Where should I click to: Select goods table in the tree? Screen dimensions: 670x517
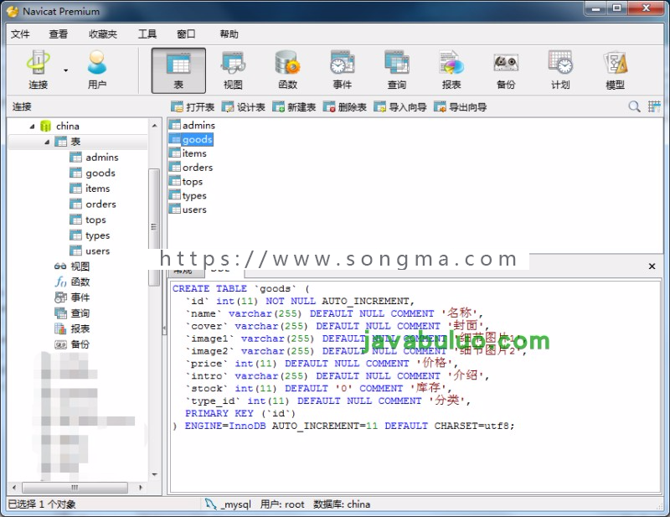[x=92, y=173]
